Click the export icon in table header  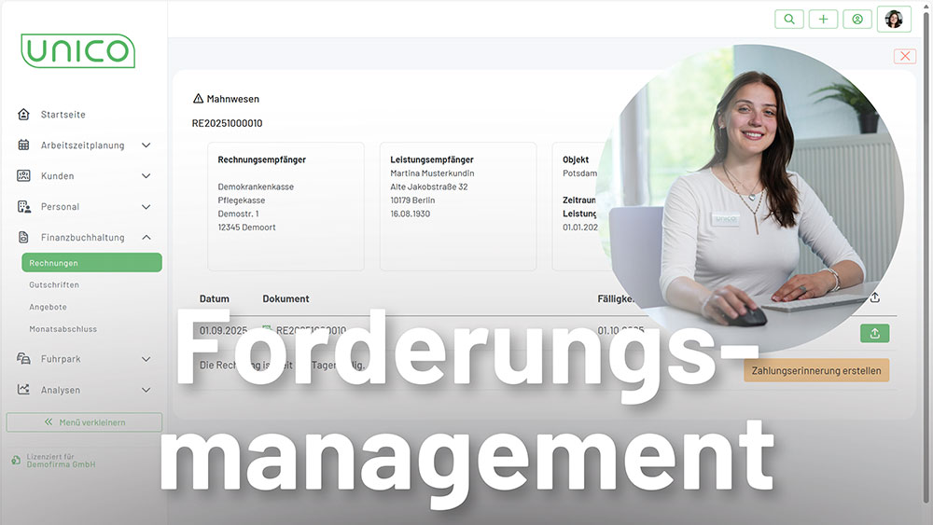click(875, 297)
